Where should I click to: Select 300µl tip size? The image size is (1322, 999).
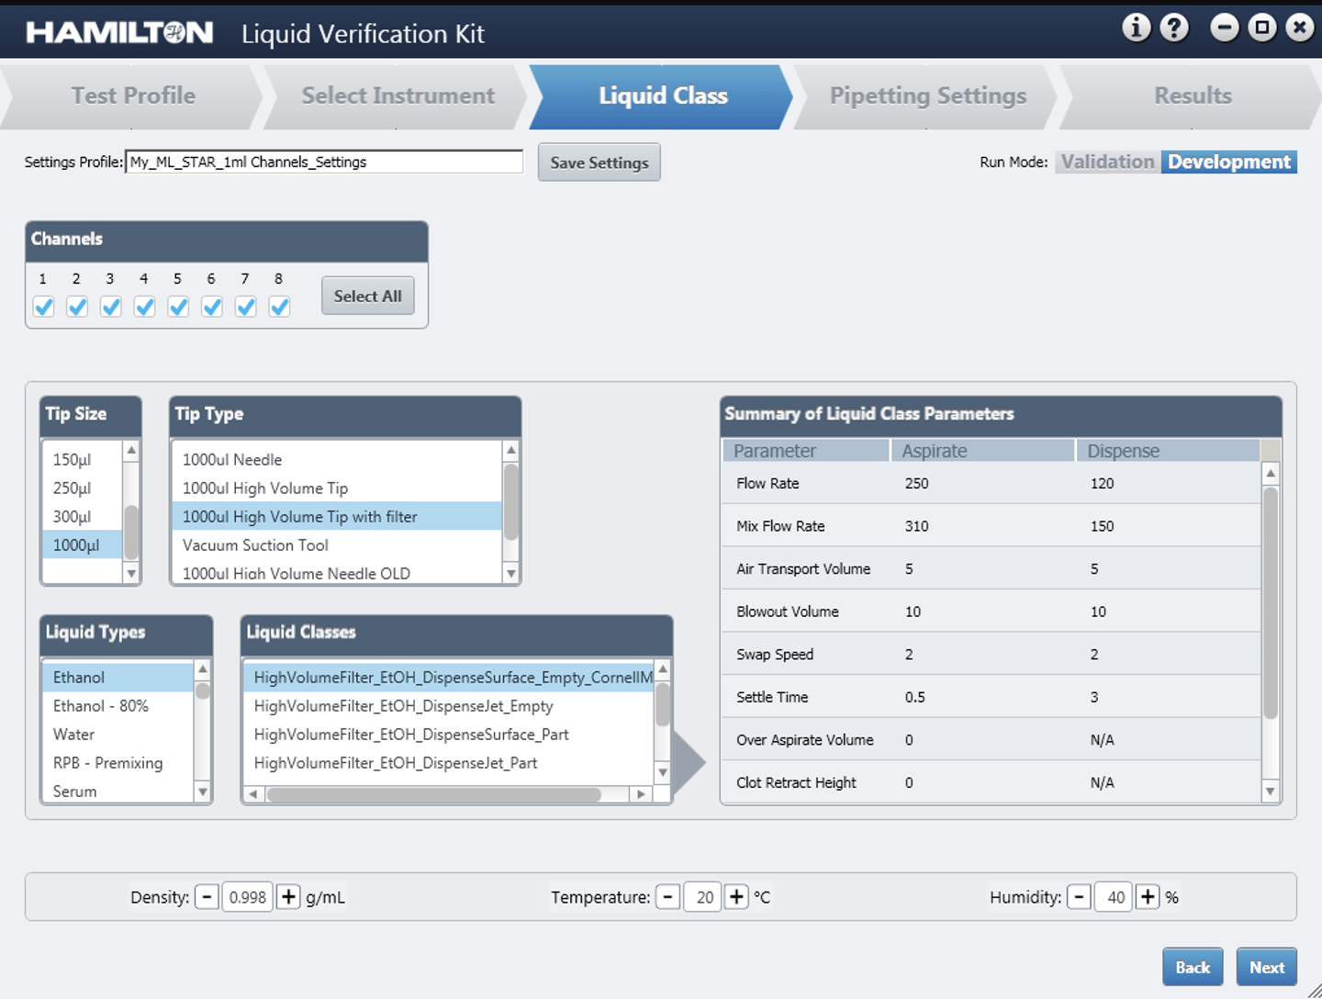coord(82,516)
